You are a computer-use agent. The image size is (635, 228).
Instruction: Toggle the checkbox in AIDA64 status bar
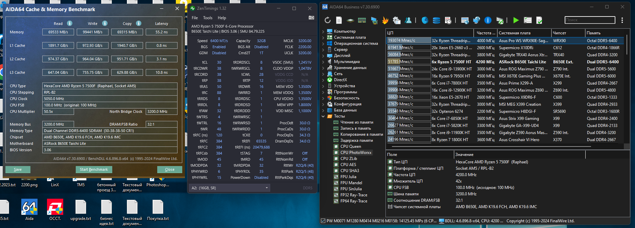[x=323, y=221]
